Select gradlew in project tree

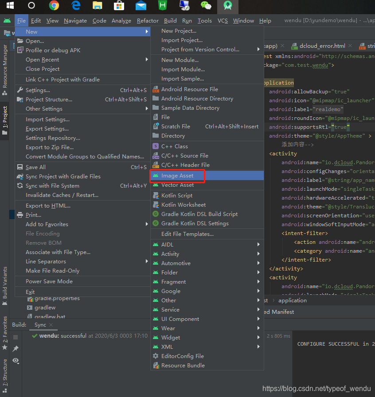pos(45,307)
